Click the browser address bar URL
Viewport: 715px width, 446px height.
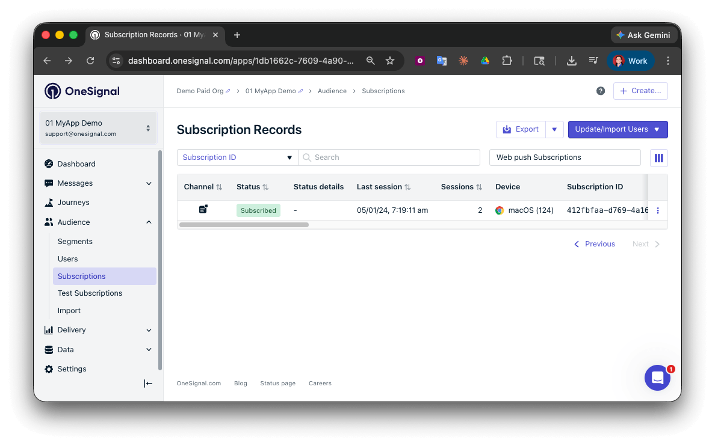(x=240, y=61)
